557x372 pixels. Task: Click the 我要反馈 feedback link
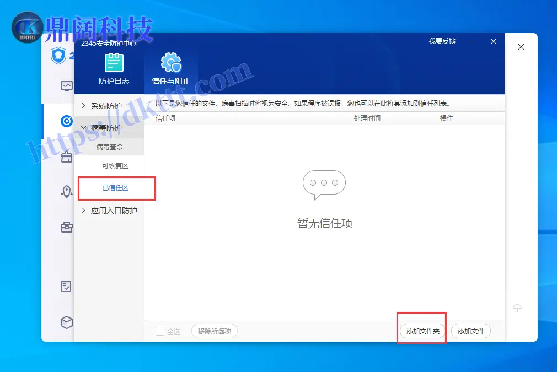point(442,41)
